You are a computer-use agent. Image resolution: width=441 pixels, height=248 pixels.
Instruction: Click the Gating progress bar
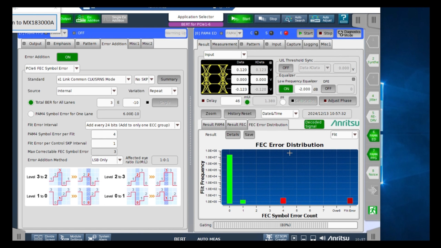pos(285,225)
